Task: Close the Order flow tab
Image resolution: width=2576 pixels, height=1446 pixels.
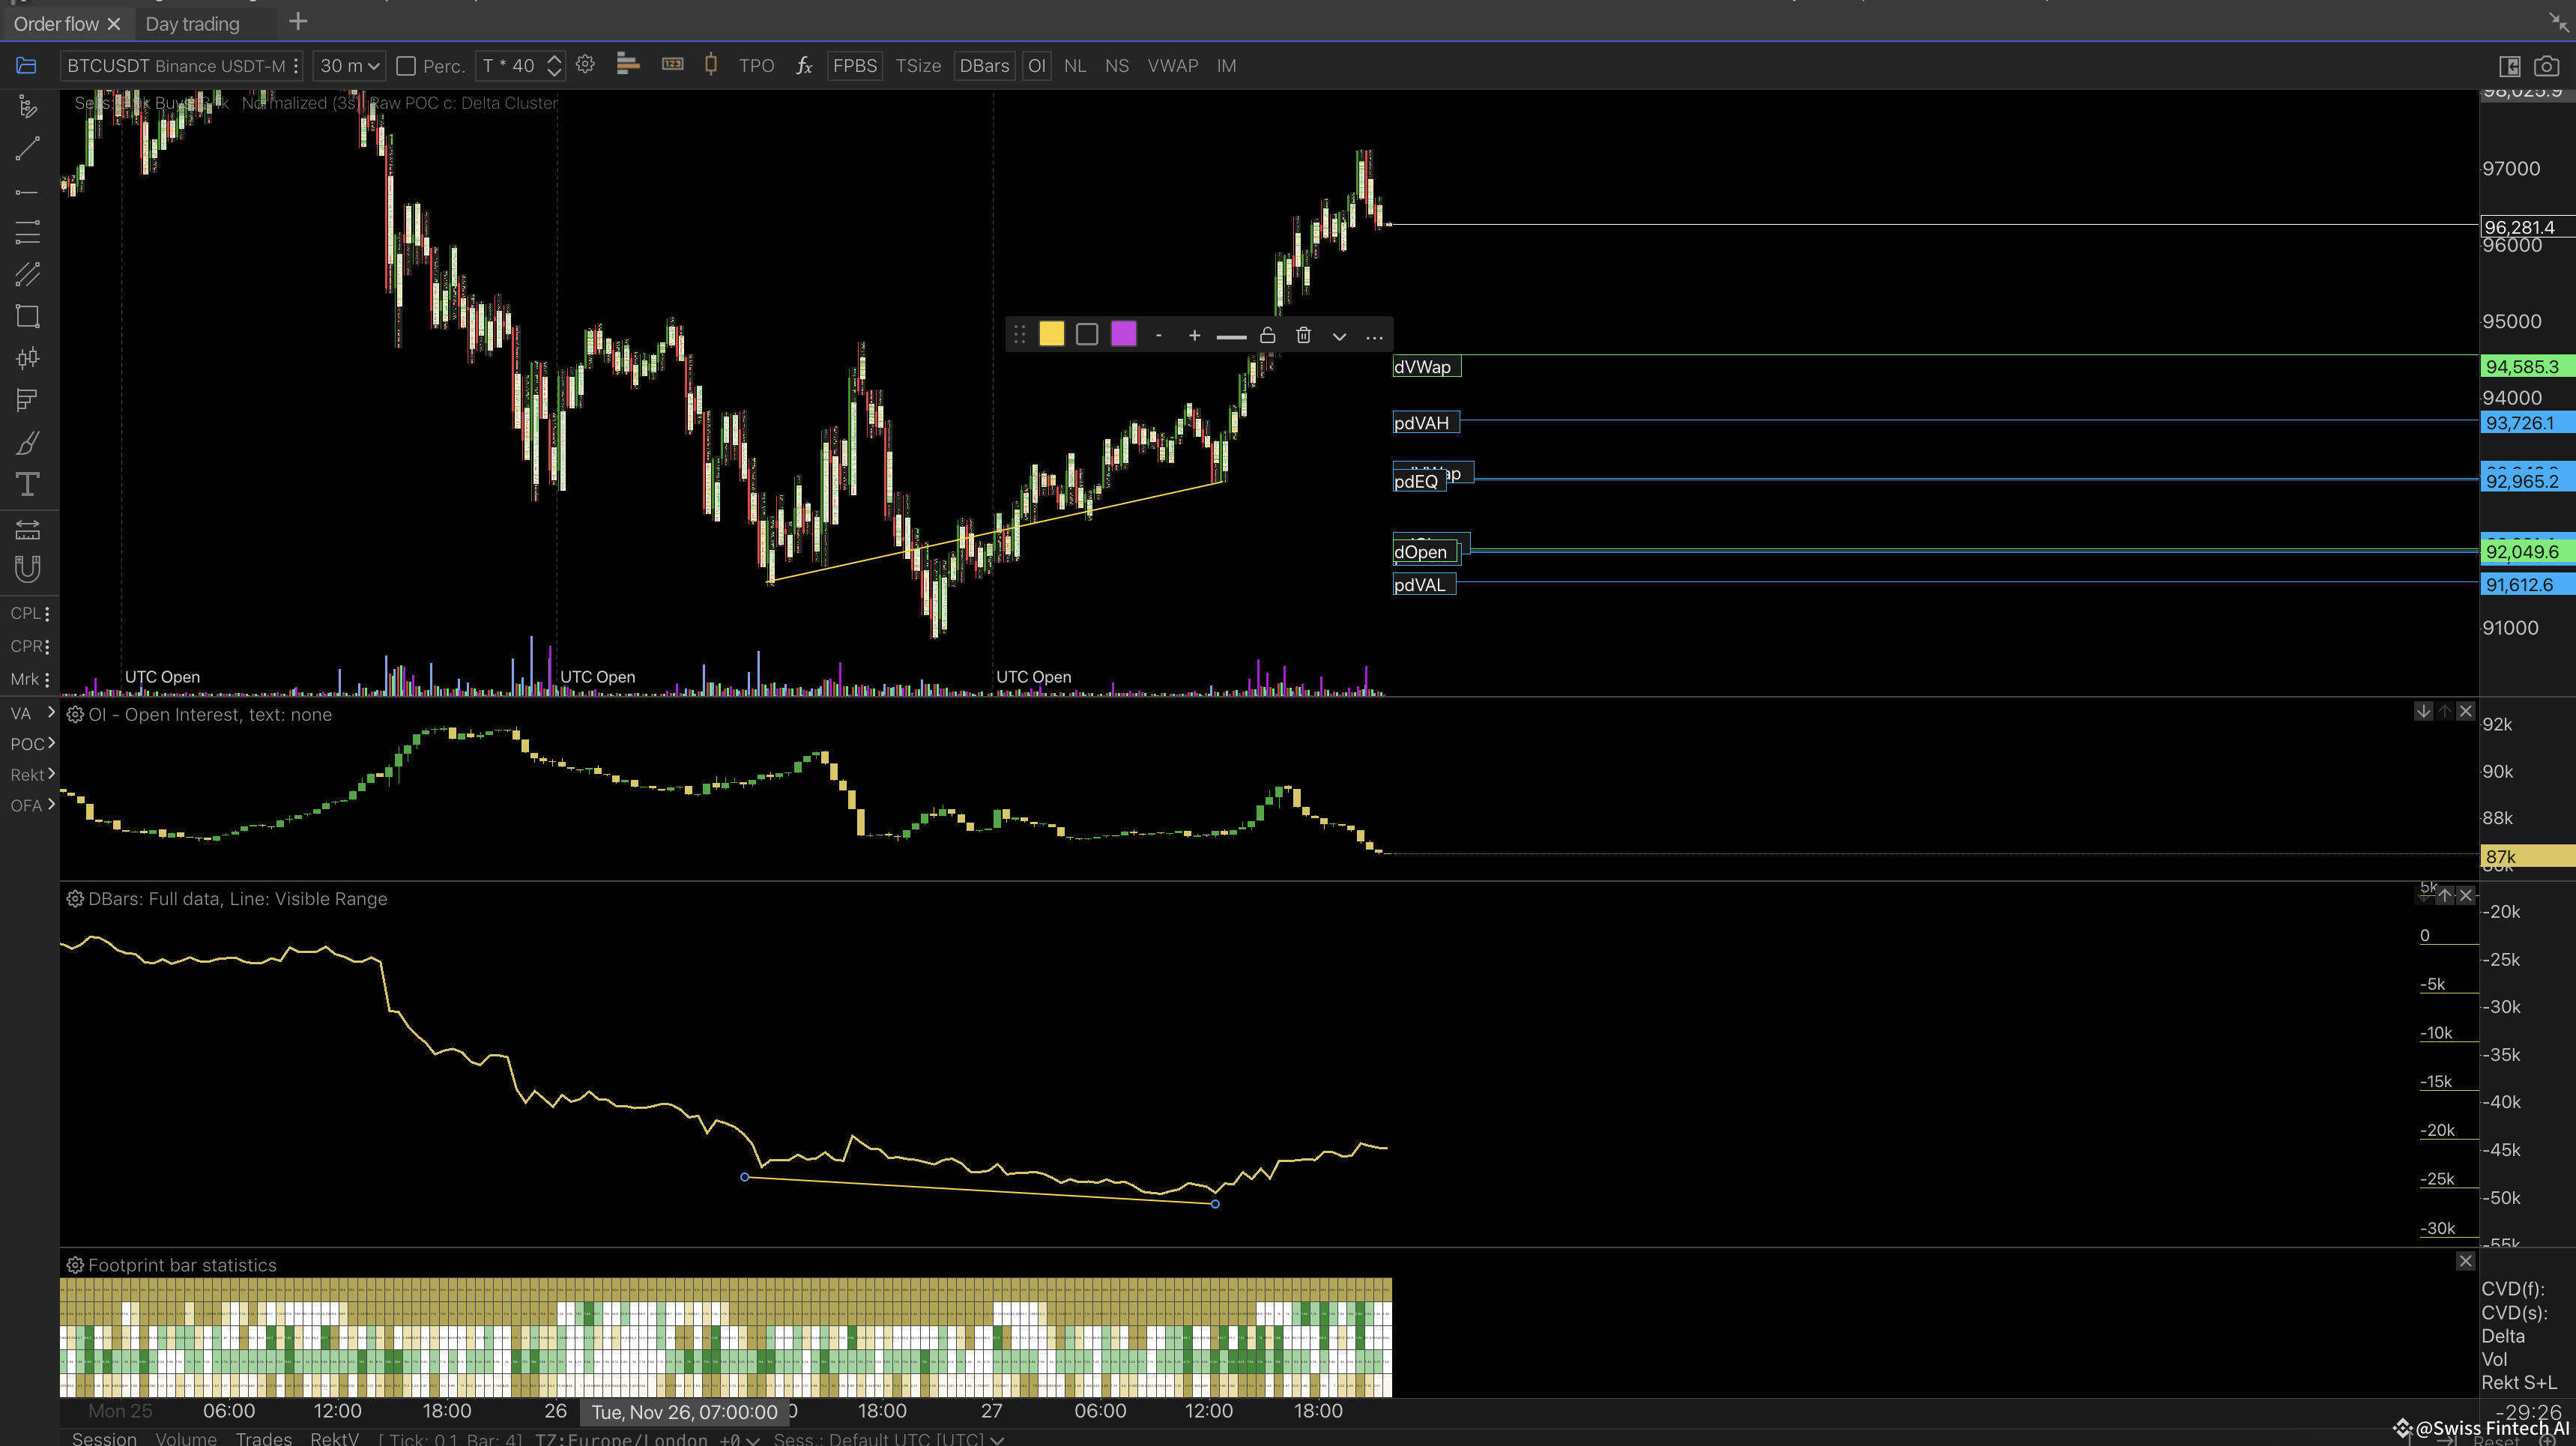Action: coord(114,24)
